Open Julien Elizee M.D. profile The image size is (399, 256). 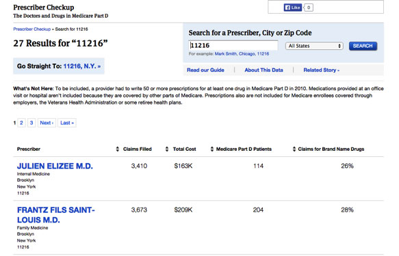(x=55, y=166)
